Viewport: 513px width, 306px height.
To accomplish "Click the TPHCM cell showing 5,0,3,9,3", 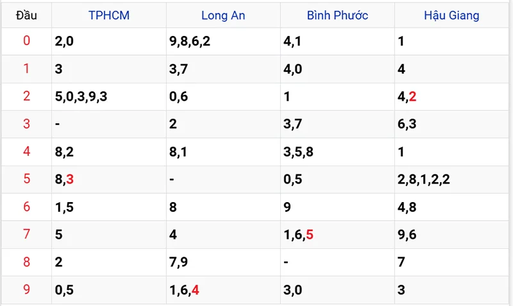I will pyautogui.click(x=81, y=96).
